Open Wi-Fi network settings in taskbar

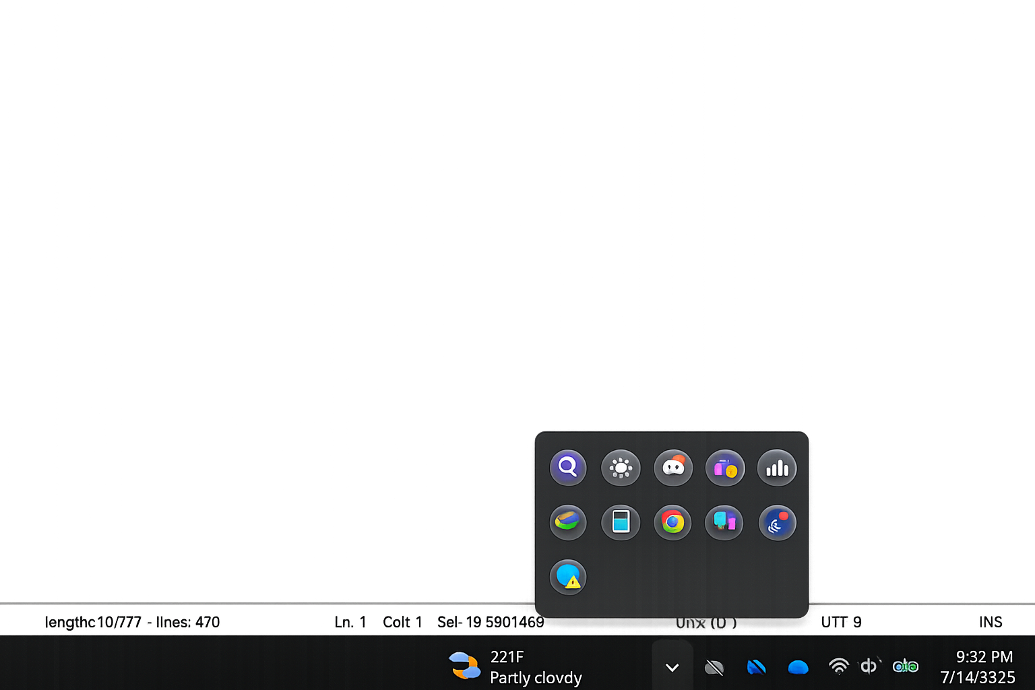click(839, 666)
